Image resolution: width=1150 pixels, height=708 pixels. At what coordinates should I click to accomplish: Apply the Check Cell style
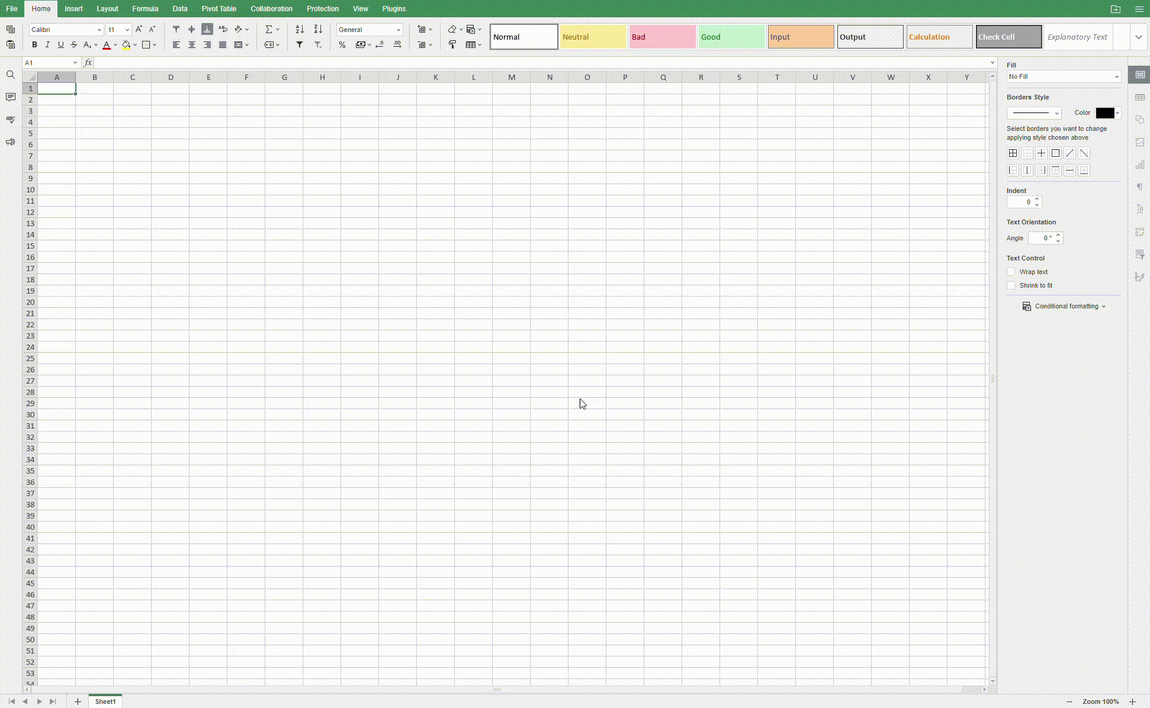point(1008,37)
